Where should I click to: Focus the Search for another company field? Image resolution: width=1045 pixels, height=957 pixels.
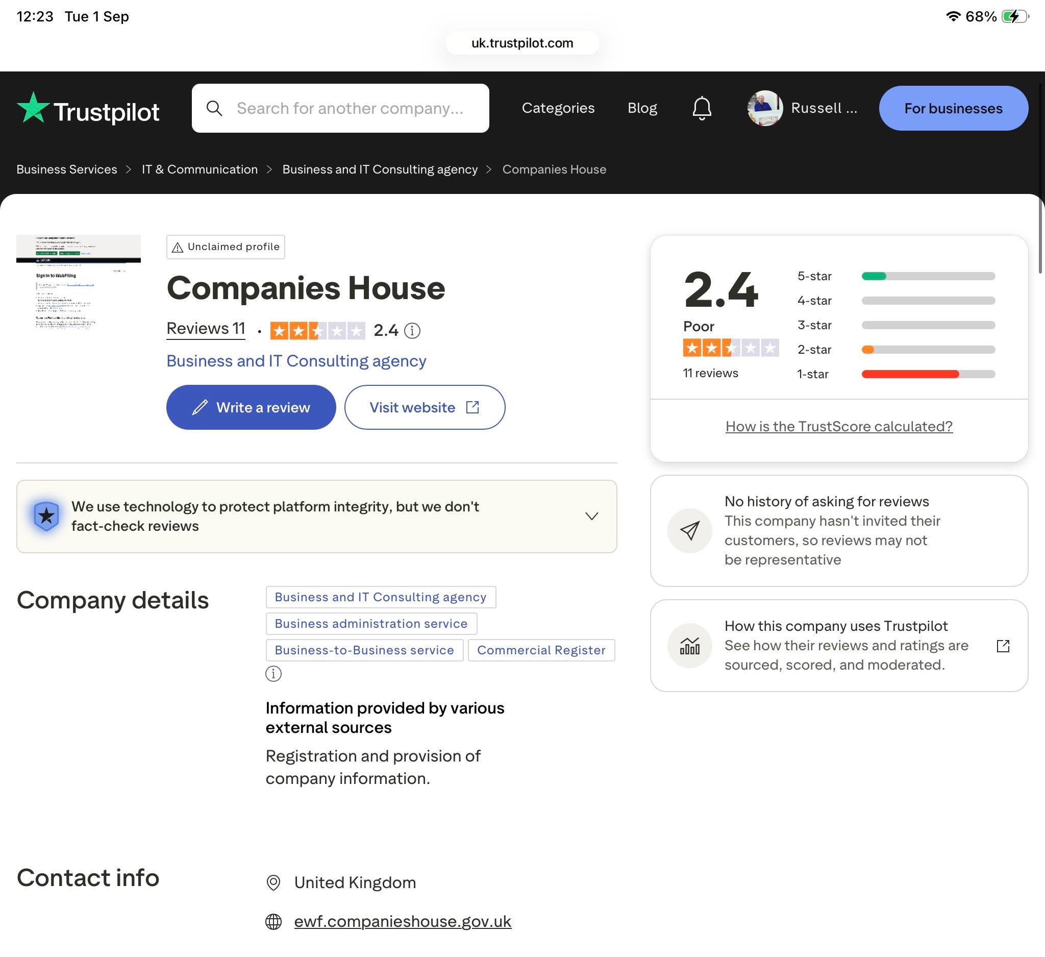coord(340,108)
